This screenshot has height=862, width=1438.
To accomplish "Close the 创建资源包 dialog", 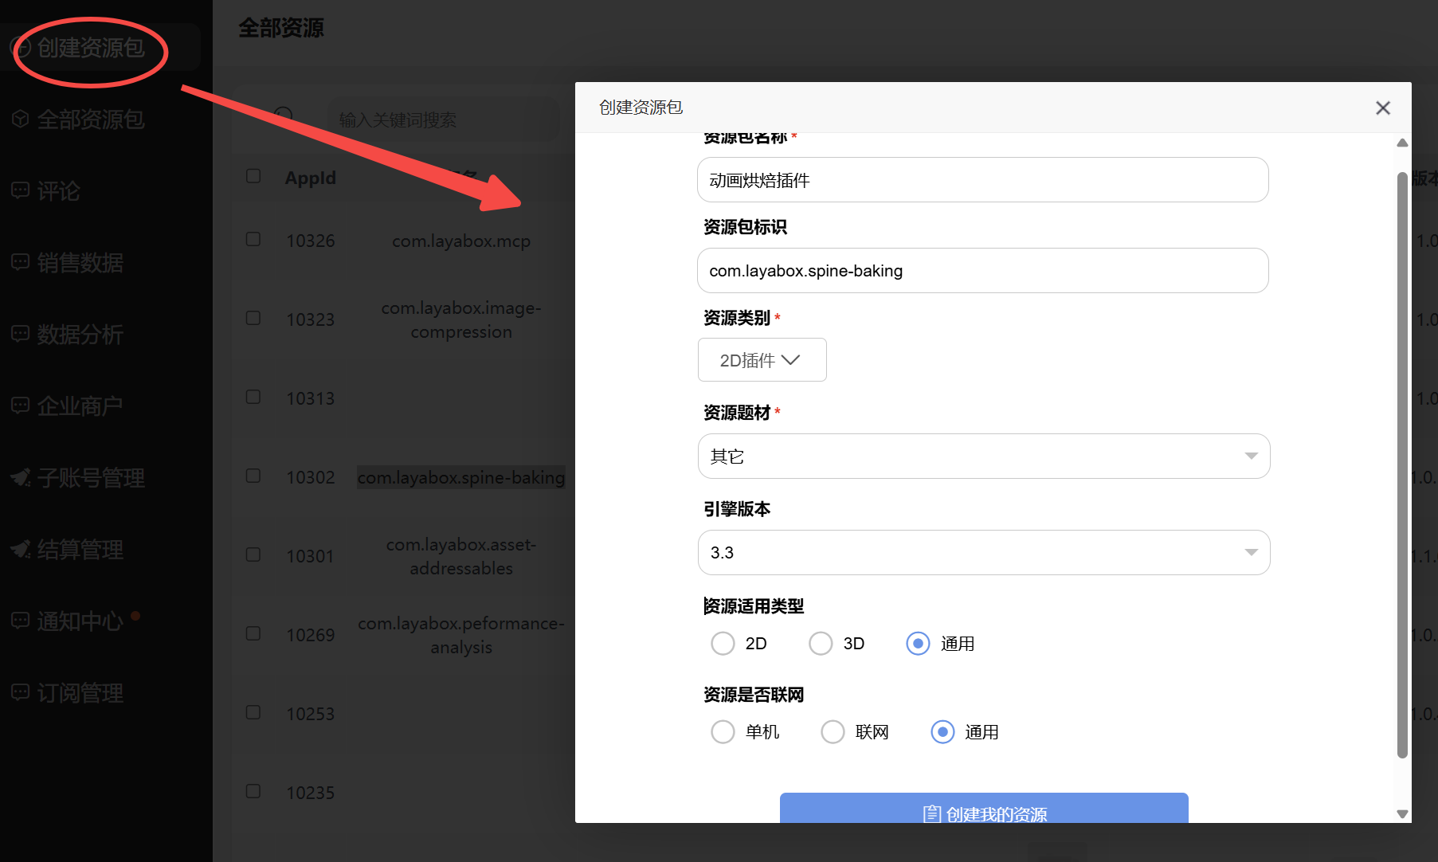I will pyautogui.click(x=1382, y=108).
